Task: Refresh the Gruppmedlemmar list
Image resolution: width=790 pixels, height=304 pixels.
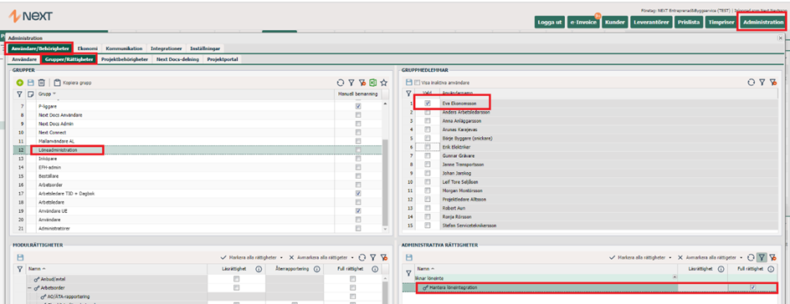Action: [752, 82]
